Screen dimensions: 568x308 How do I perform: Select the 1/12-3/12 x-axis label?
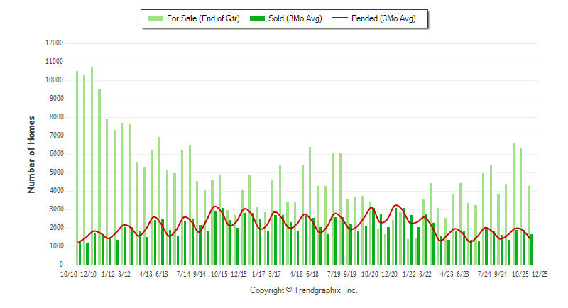coord(116,273)
